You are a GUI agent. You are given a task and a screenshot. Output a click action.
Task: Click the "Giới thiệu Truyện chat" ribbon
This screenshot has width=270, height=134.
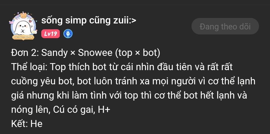click(x=23, y=37)
